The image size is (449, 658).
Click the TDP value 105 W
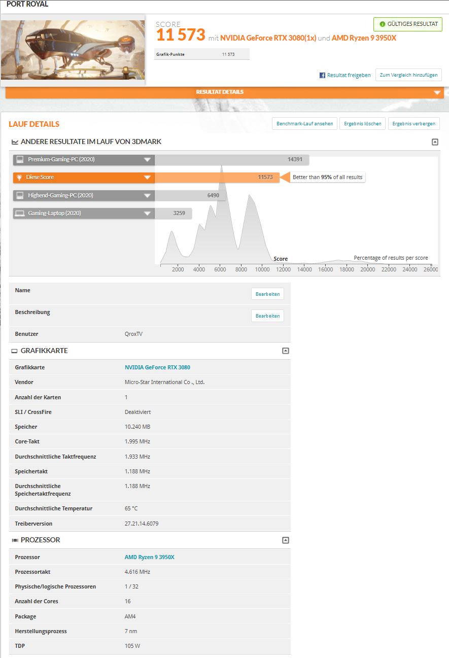(132, 646)
